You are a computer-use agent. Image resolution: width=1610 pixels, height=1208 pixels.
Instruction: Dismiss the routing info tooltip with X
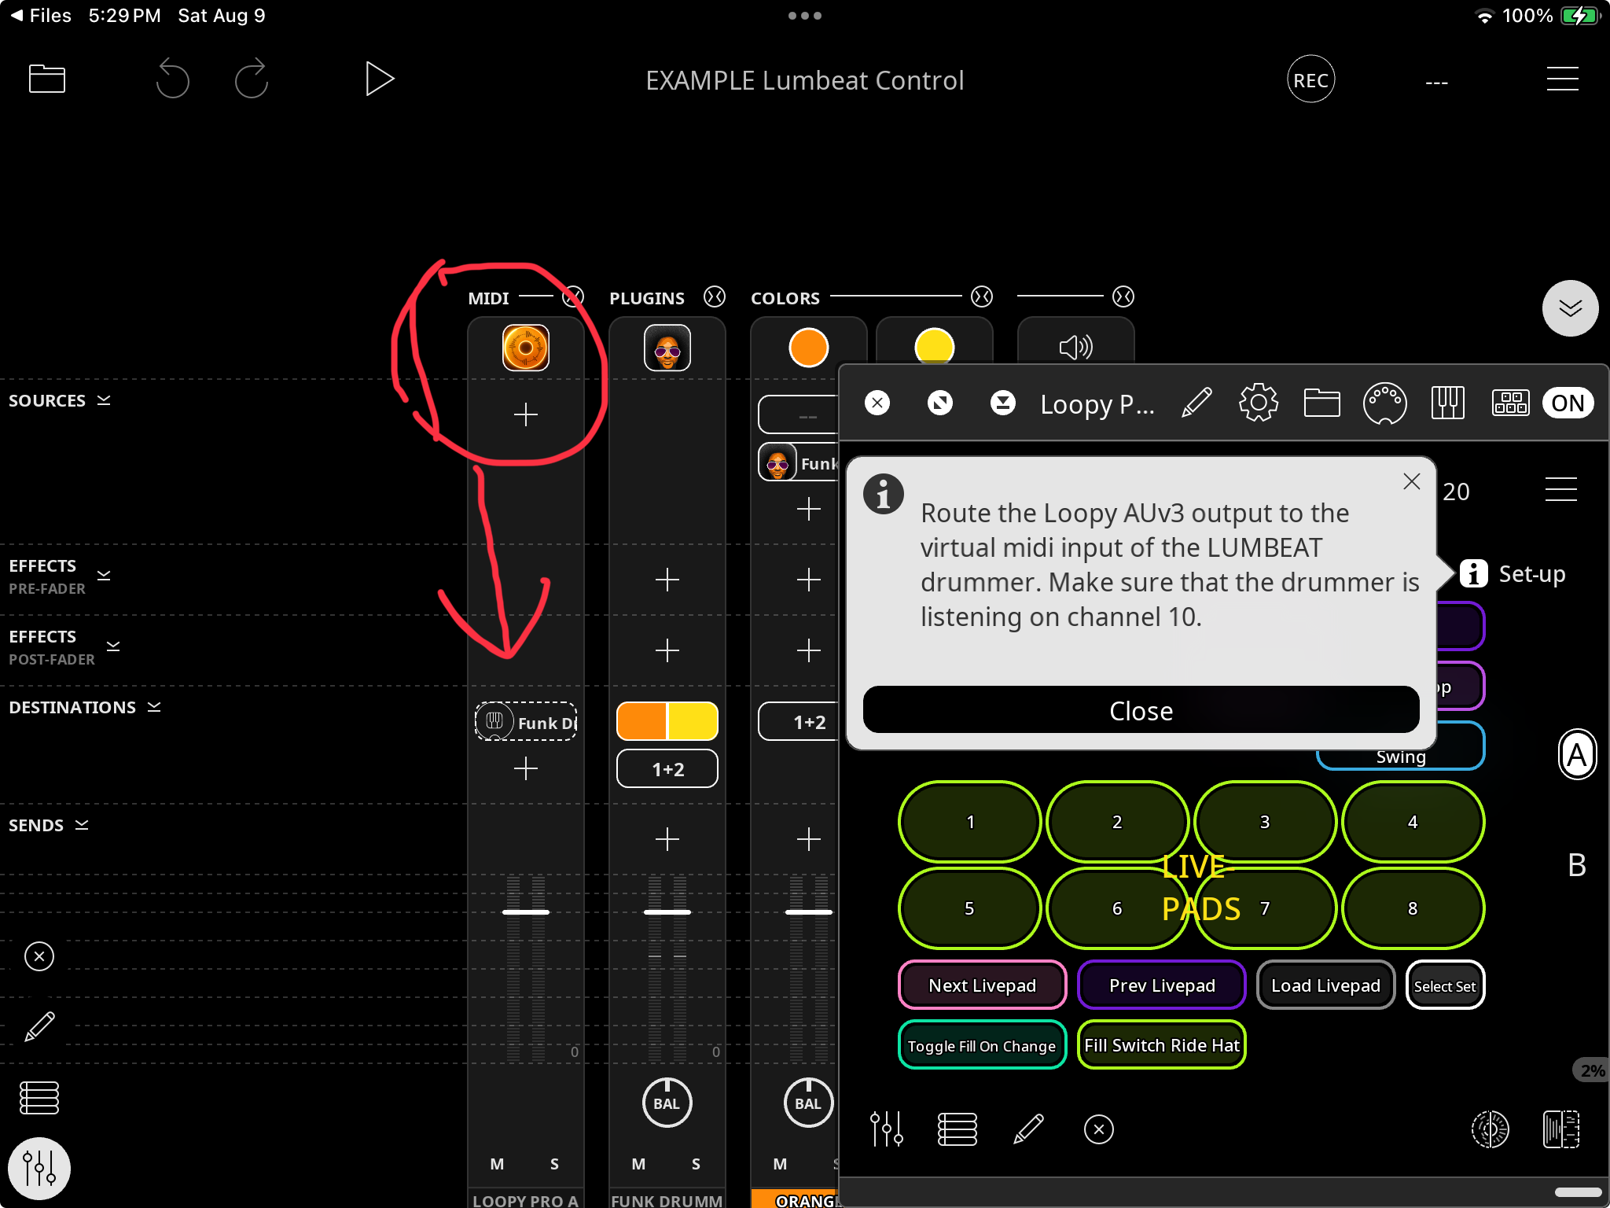point(1411,481)
